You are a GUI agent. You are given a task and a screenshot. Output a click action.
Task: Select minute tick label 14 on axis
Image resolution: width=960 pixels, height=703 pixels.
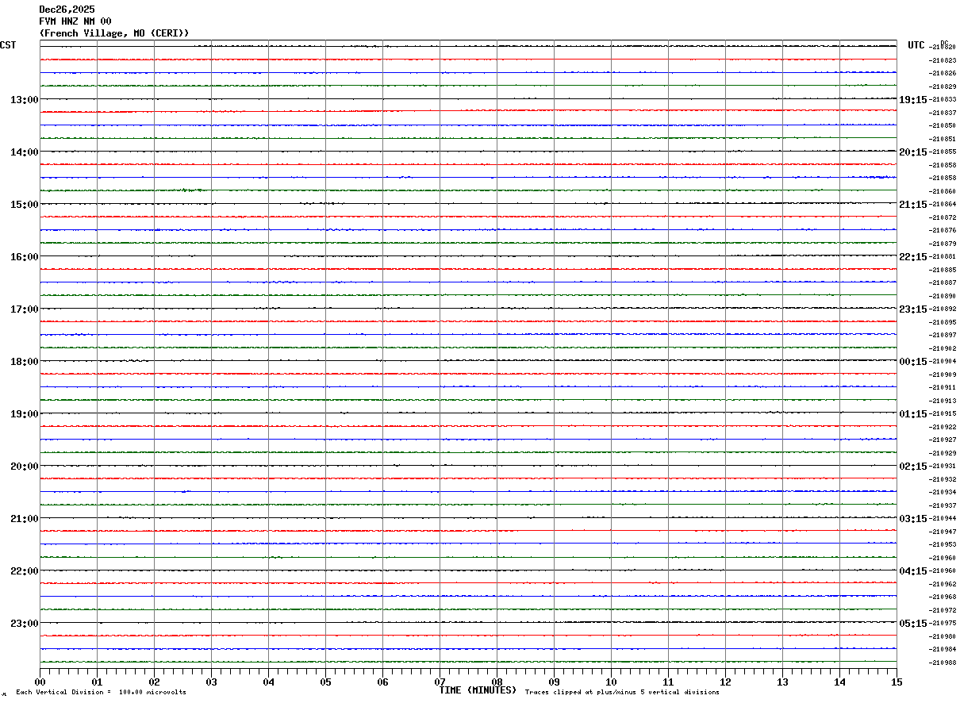tap(839, 682)
